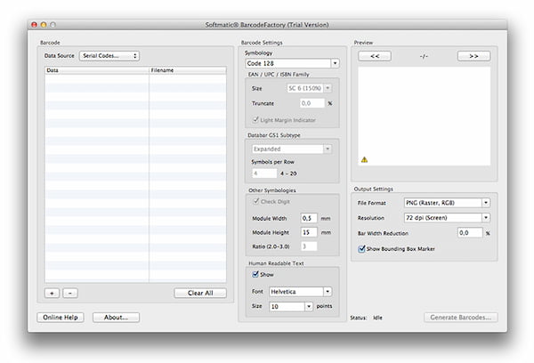
Task: Click the Generate Barcodes... button
Action: 460,318
